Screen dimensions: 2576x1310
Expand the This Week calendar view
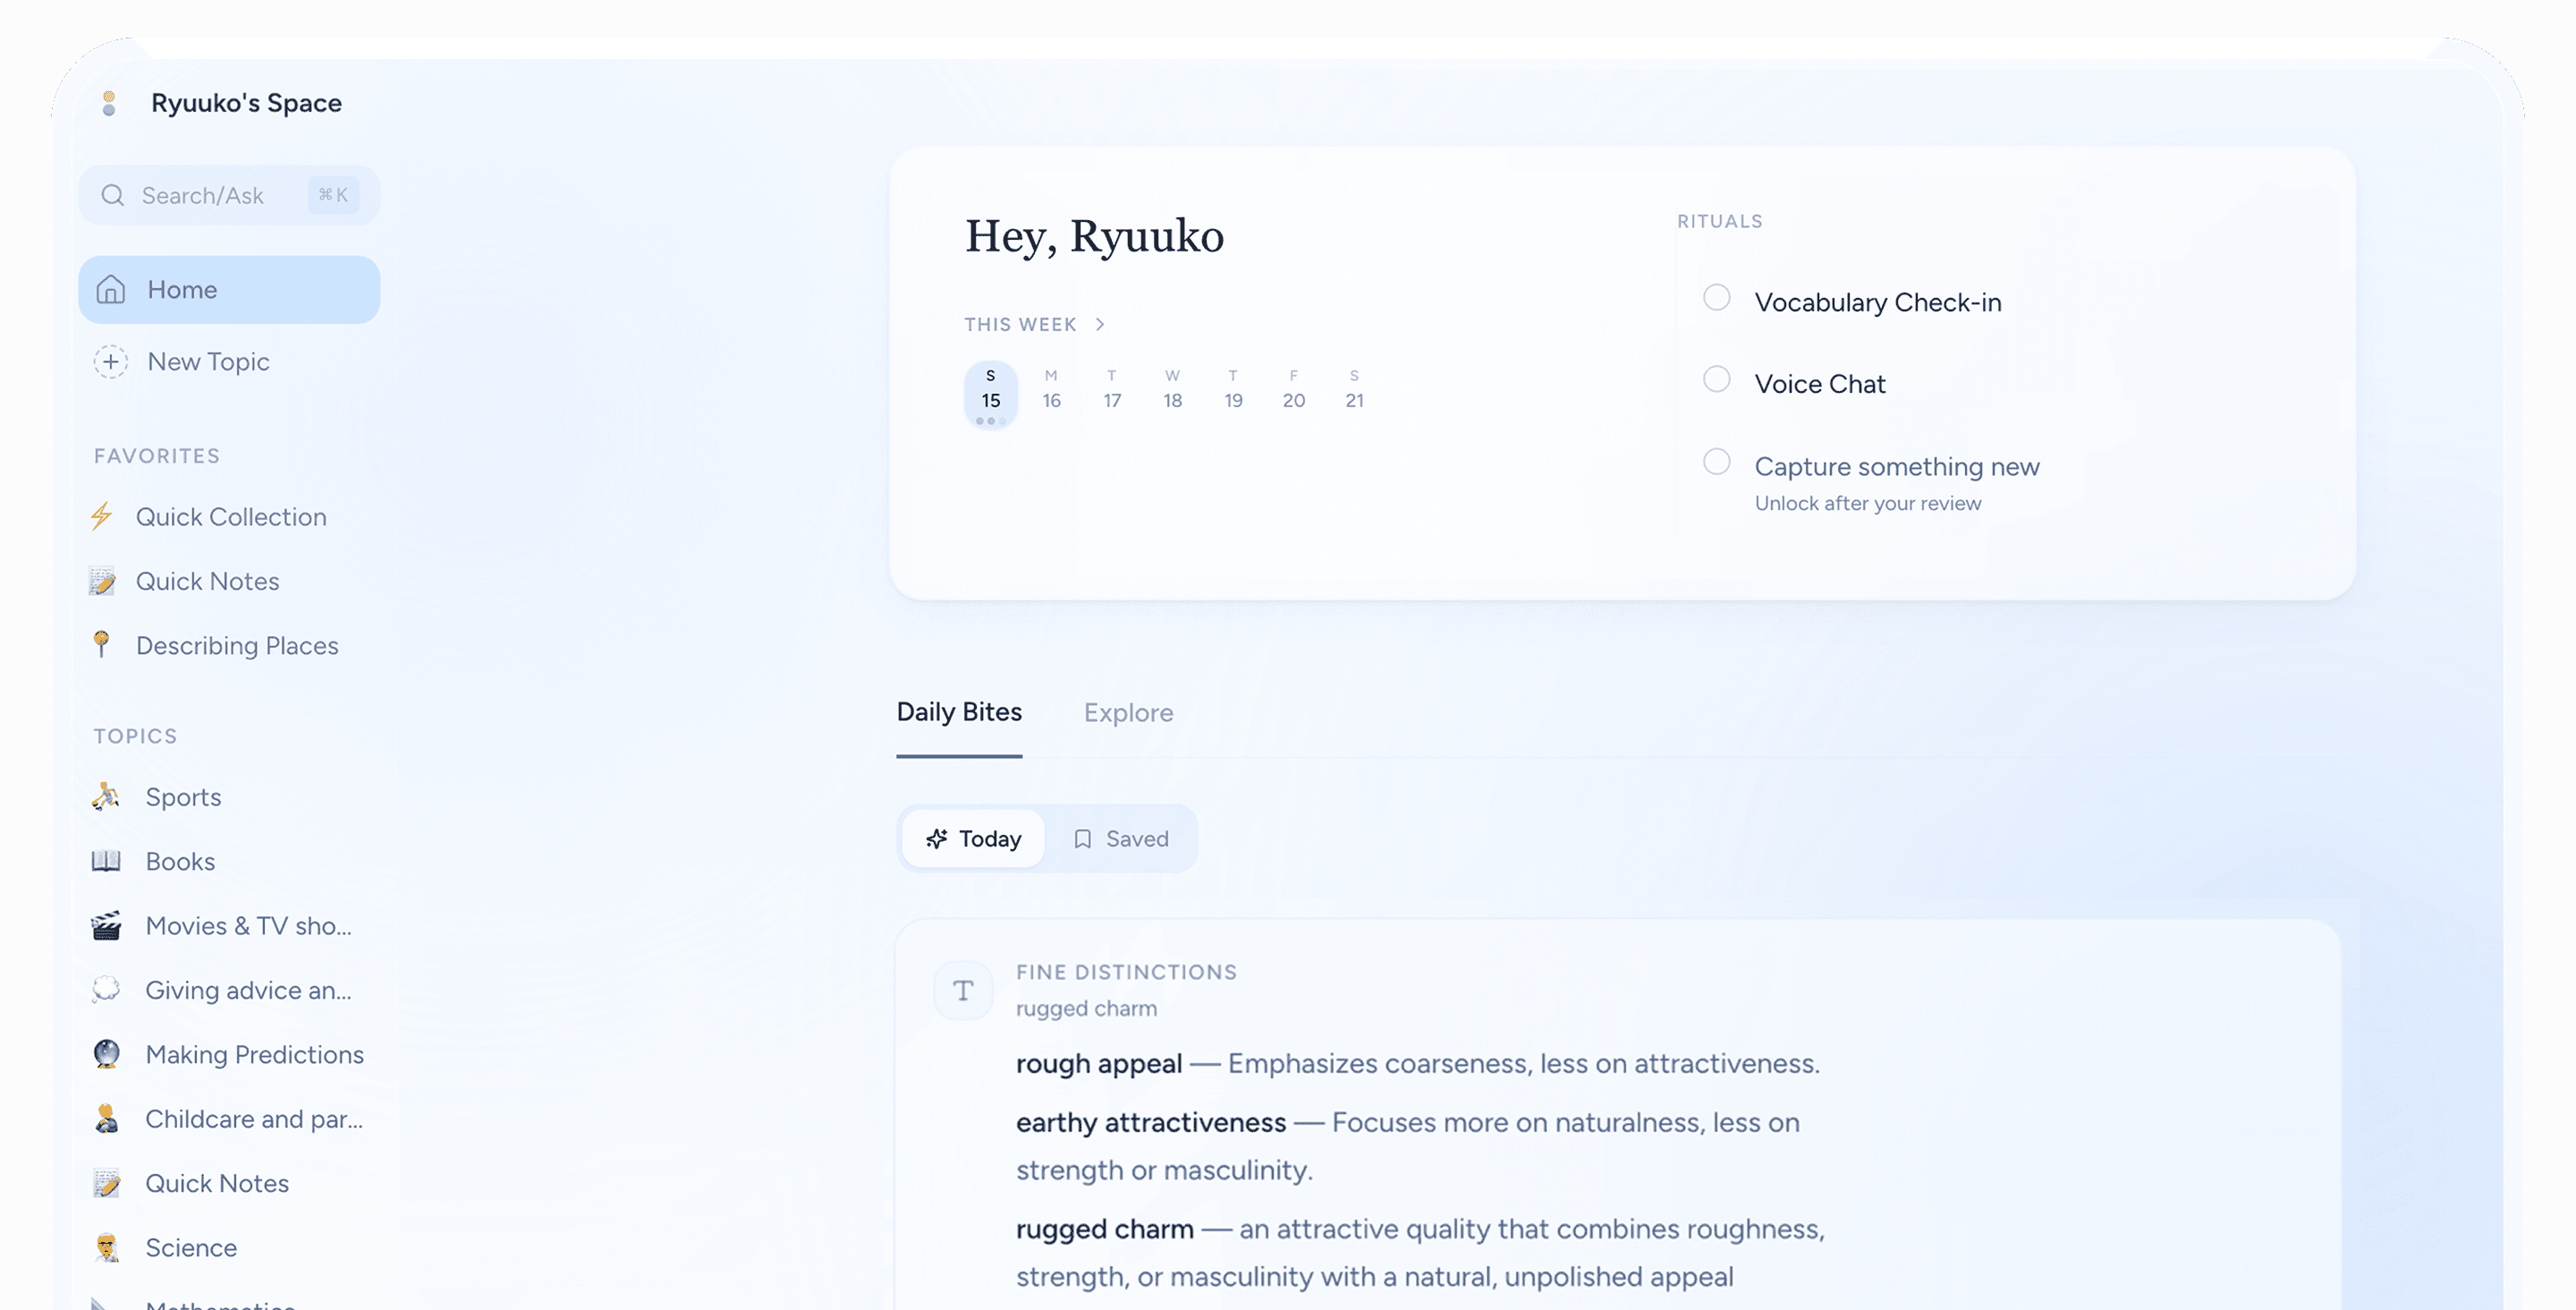click(1035, 323)
